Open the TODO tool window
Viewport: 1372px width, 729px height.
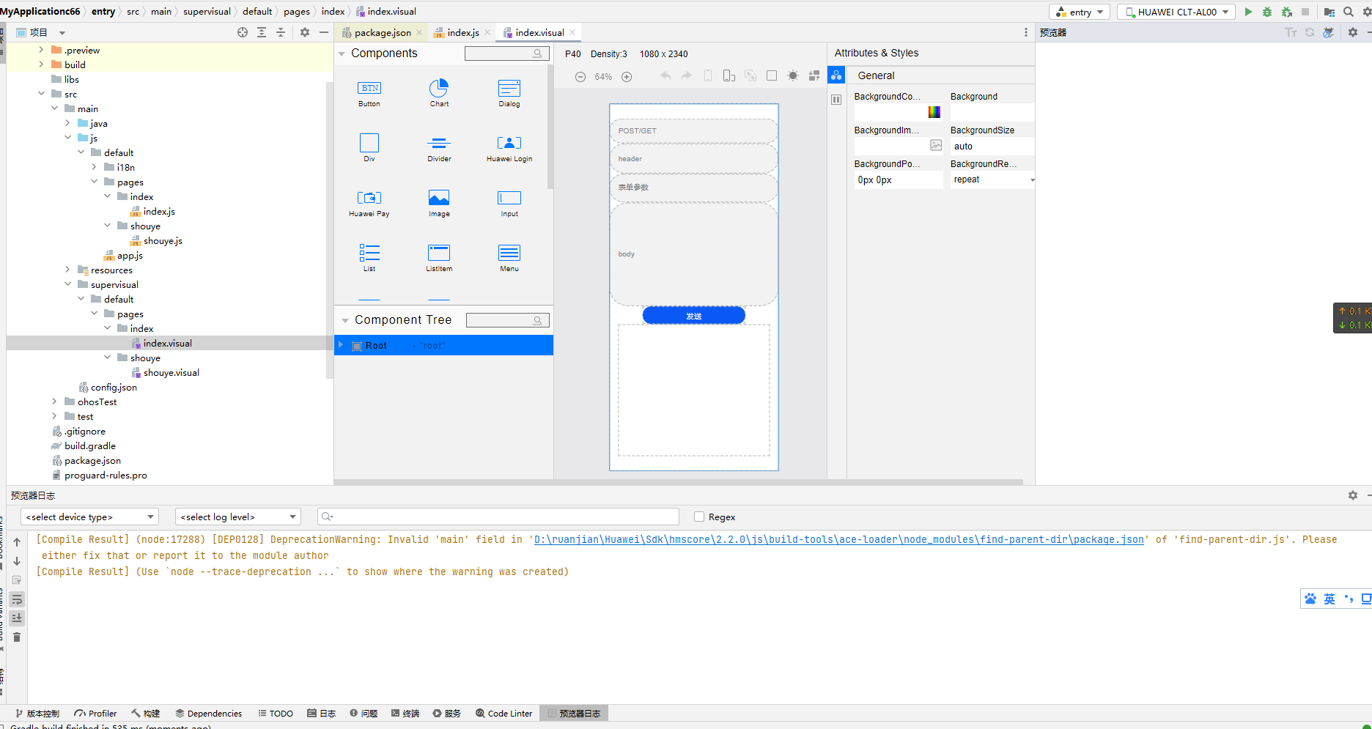(276, 713)
